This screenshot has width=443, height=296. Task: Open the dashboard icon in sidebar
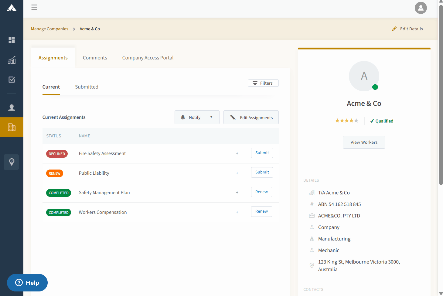point(12,40)
